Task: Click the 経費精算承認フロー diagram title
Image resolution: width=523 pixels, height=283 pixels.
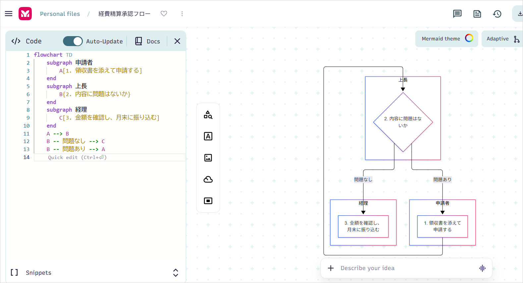Action: click(124, 14)
